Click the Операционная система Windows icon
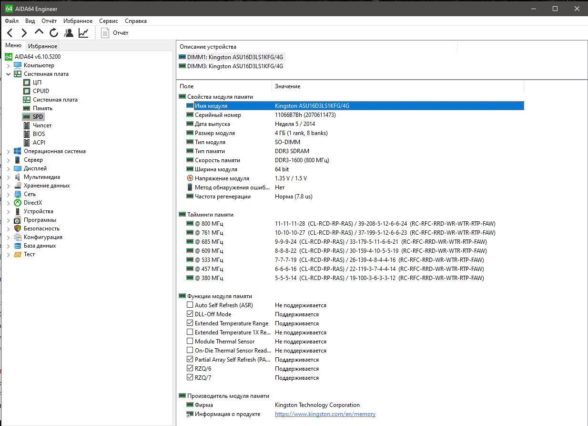The width and height of the screenshot is (588, 426). click(18, 151)
